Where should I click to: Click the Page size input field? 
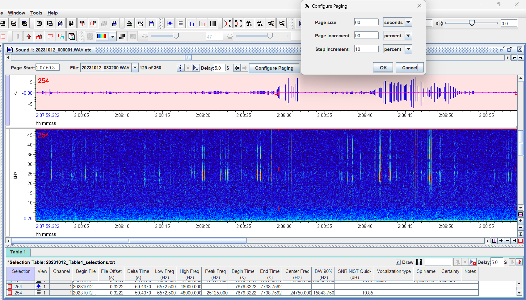pyautogui.click(x=366, y=22)
